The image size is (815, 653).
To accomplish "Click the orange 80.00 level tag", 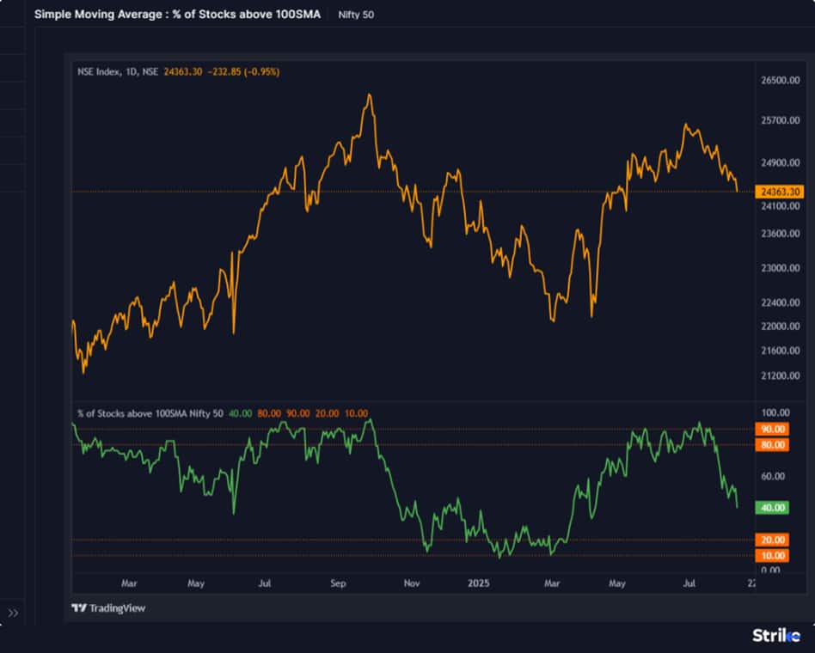I will (772, 444).
